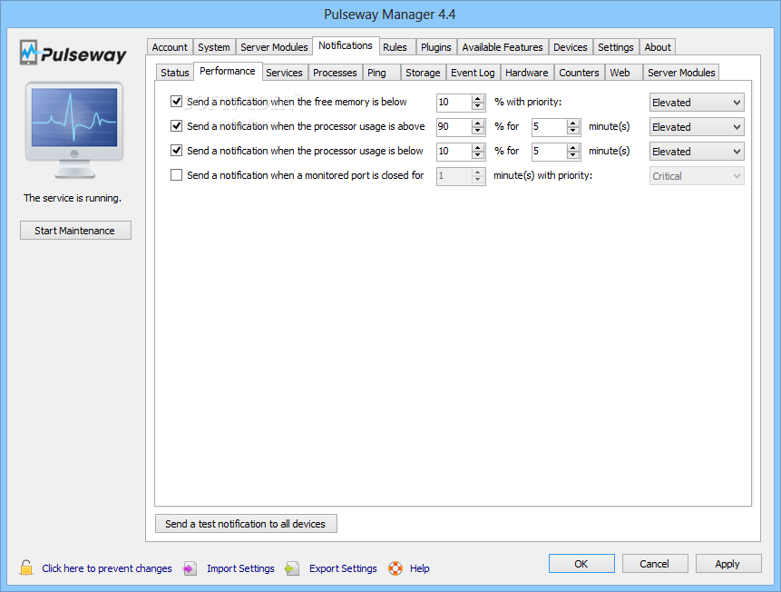
Task: Switch to the Processes sub-tab
Action: tap(336, 73)
